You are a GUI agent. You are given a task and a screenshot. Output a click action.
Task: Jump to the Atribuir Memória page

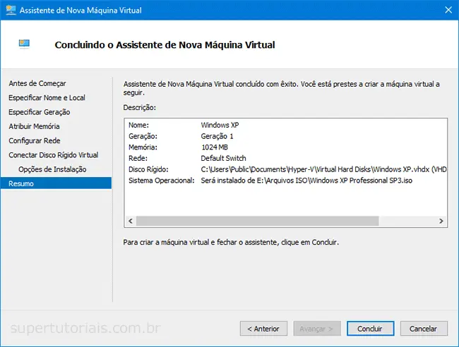[34, 126]
